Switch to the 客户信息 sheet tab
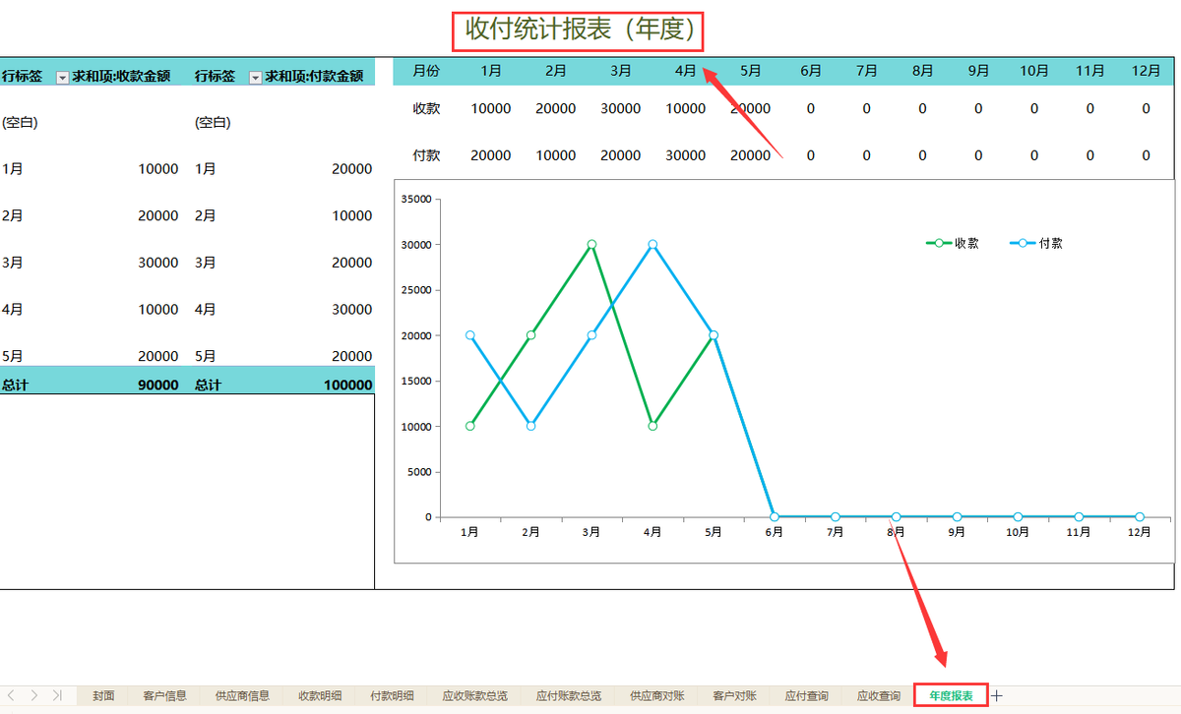The height and width of the screenshot is (714, 1181). point(164,695)
